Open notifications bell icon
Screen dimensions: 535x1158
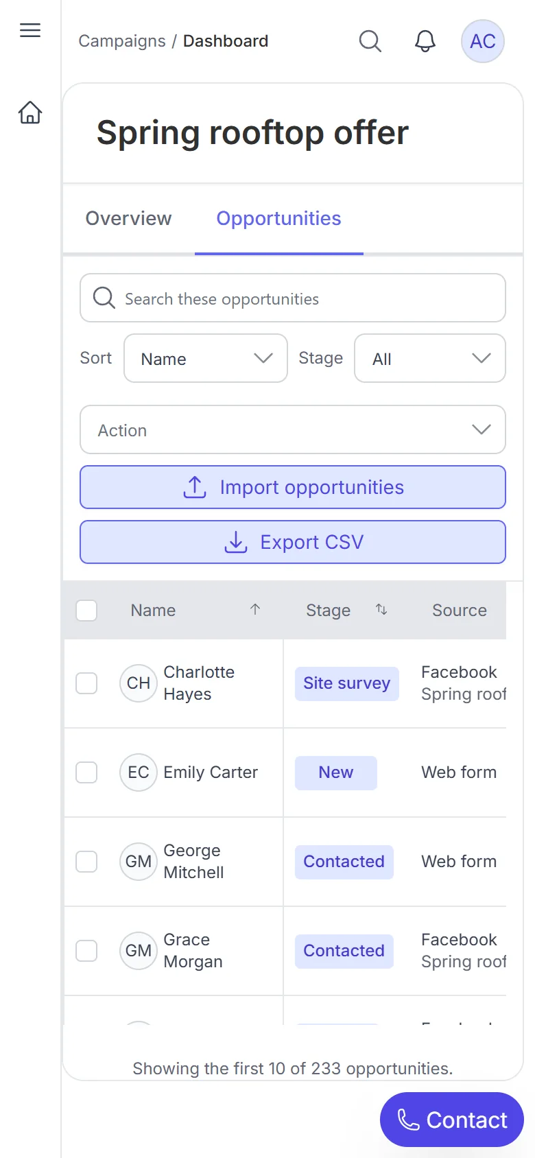click(425, 41)
